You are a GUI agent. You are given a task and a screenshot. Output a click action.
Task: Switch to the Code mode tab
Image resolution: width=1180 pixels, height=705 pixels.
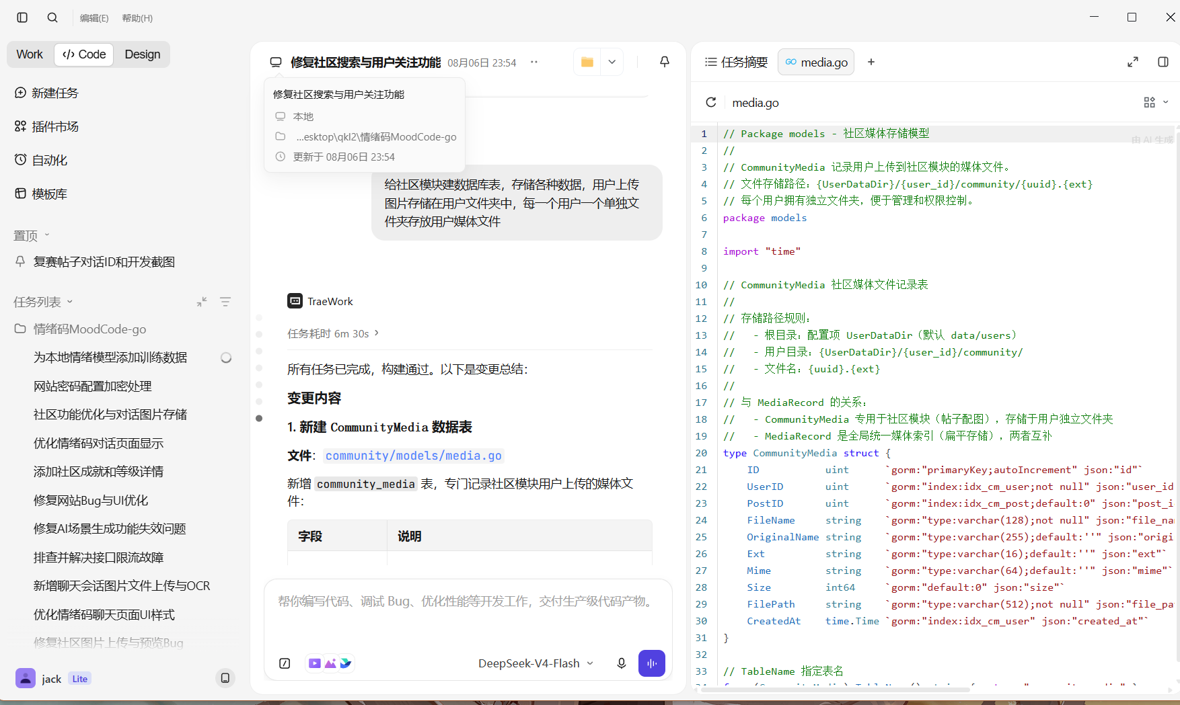tap(84, 54)
